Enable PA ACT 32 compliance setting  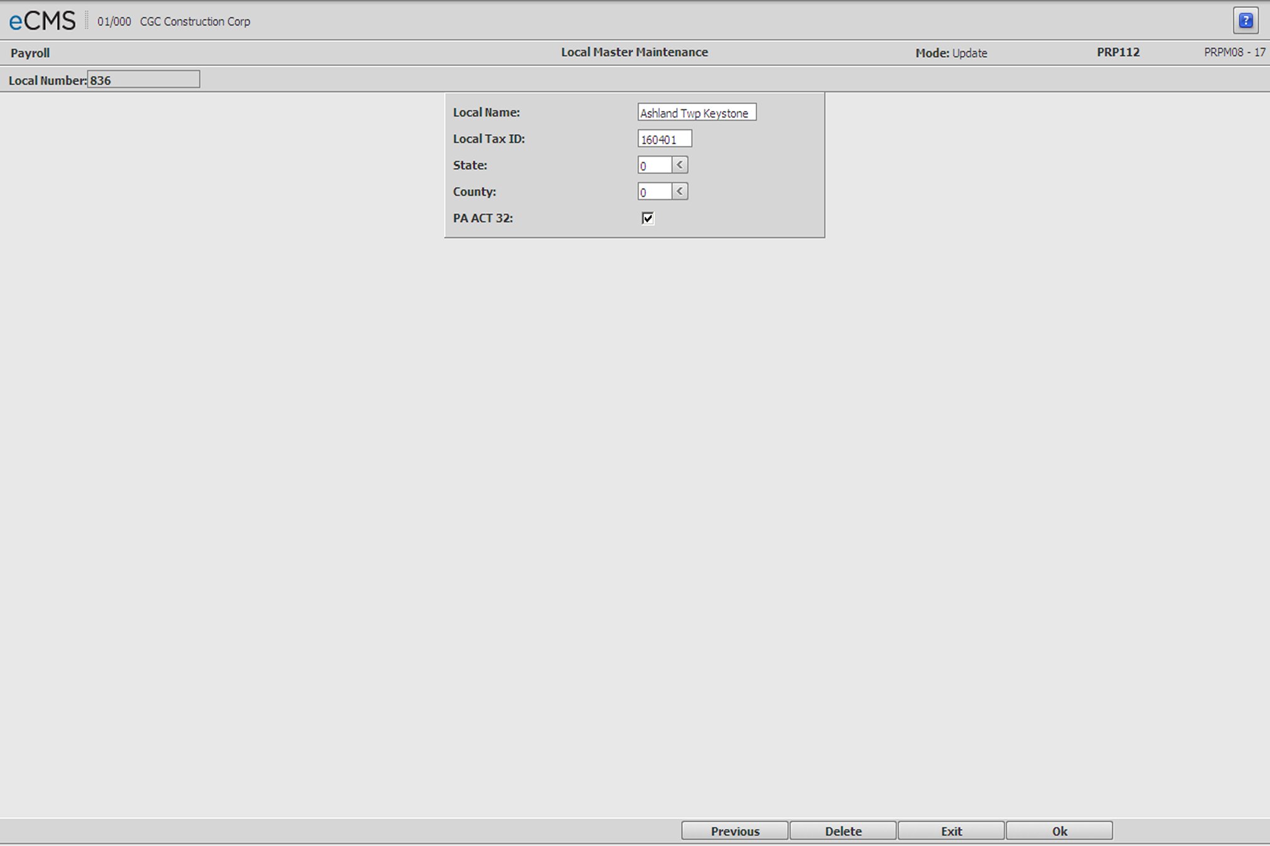(x=647, y=218)
